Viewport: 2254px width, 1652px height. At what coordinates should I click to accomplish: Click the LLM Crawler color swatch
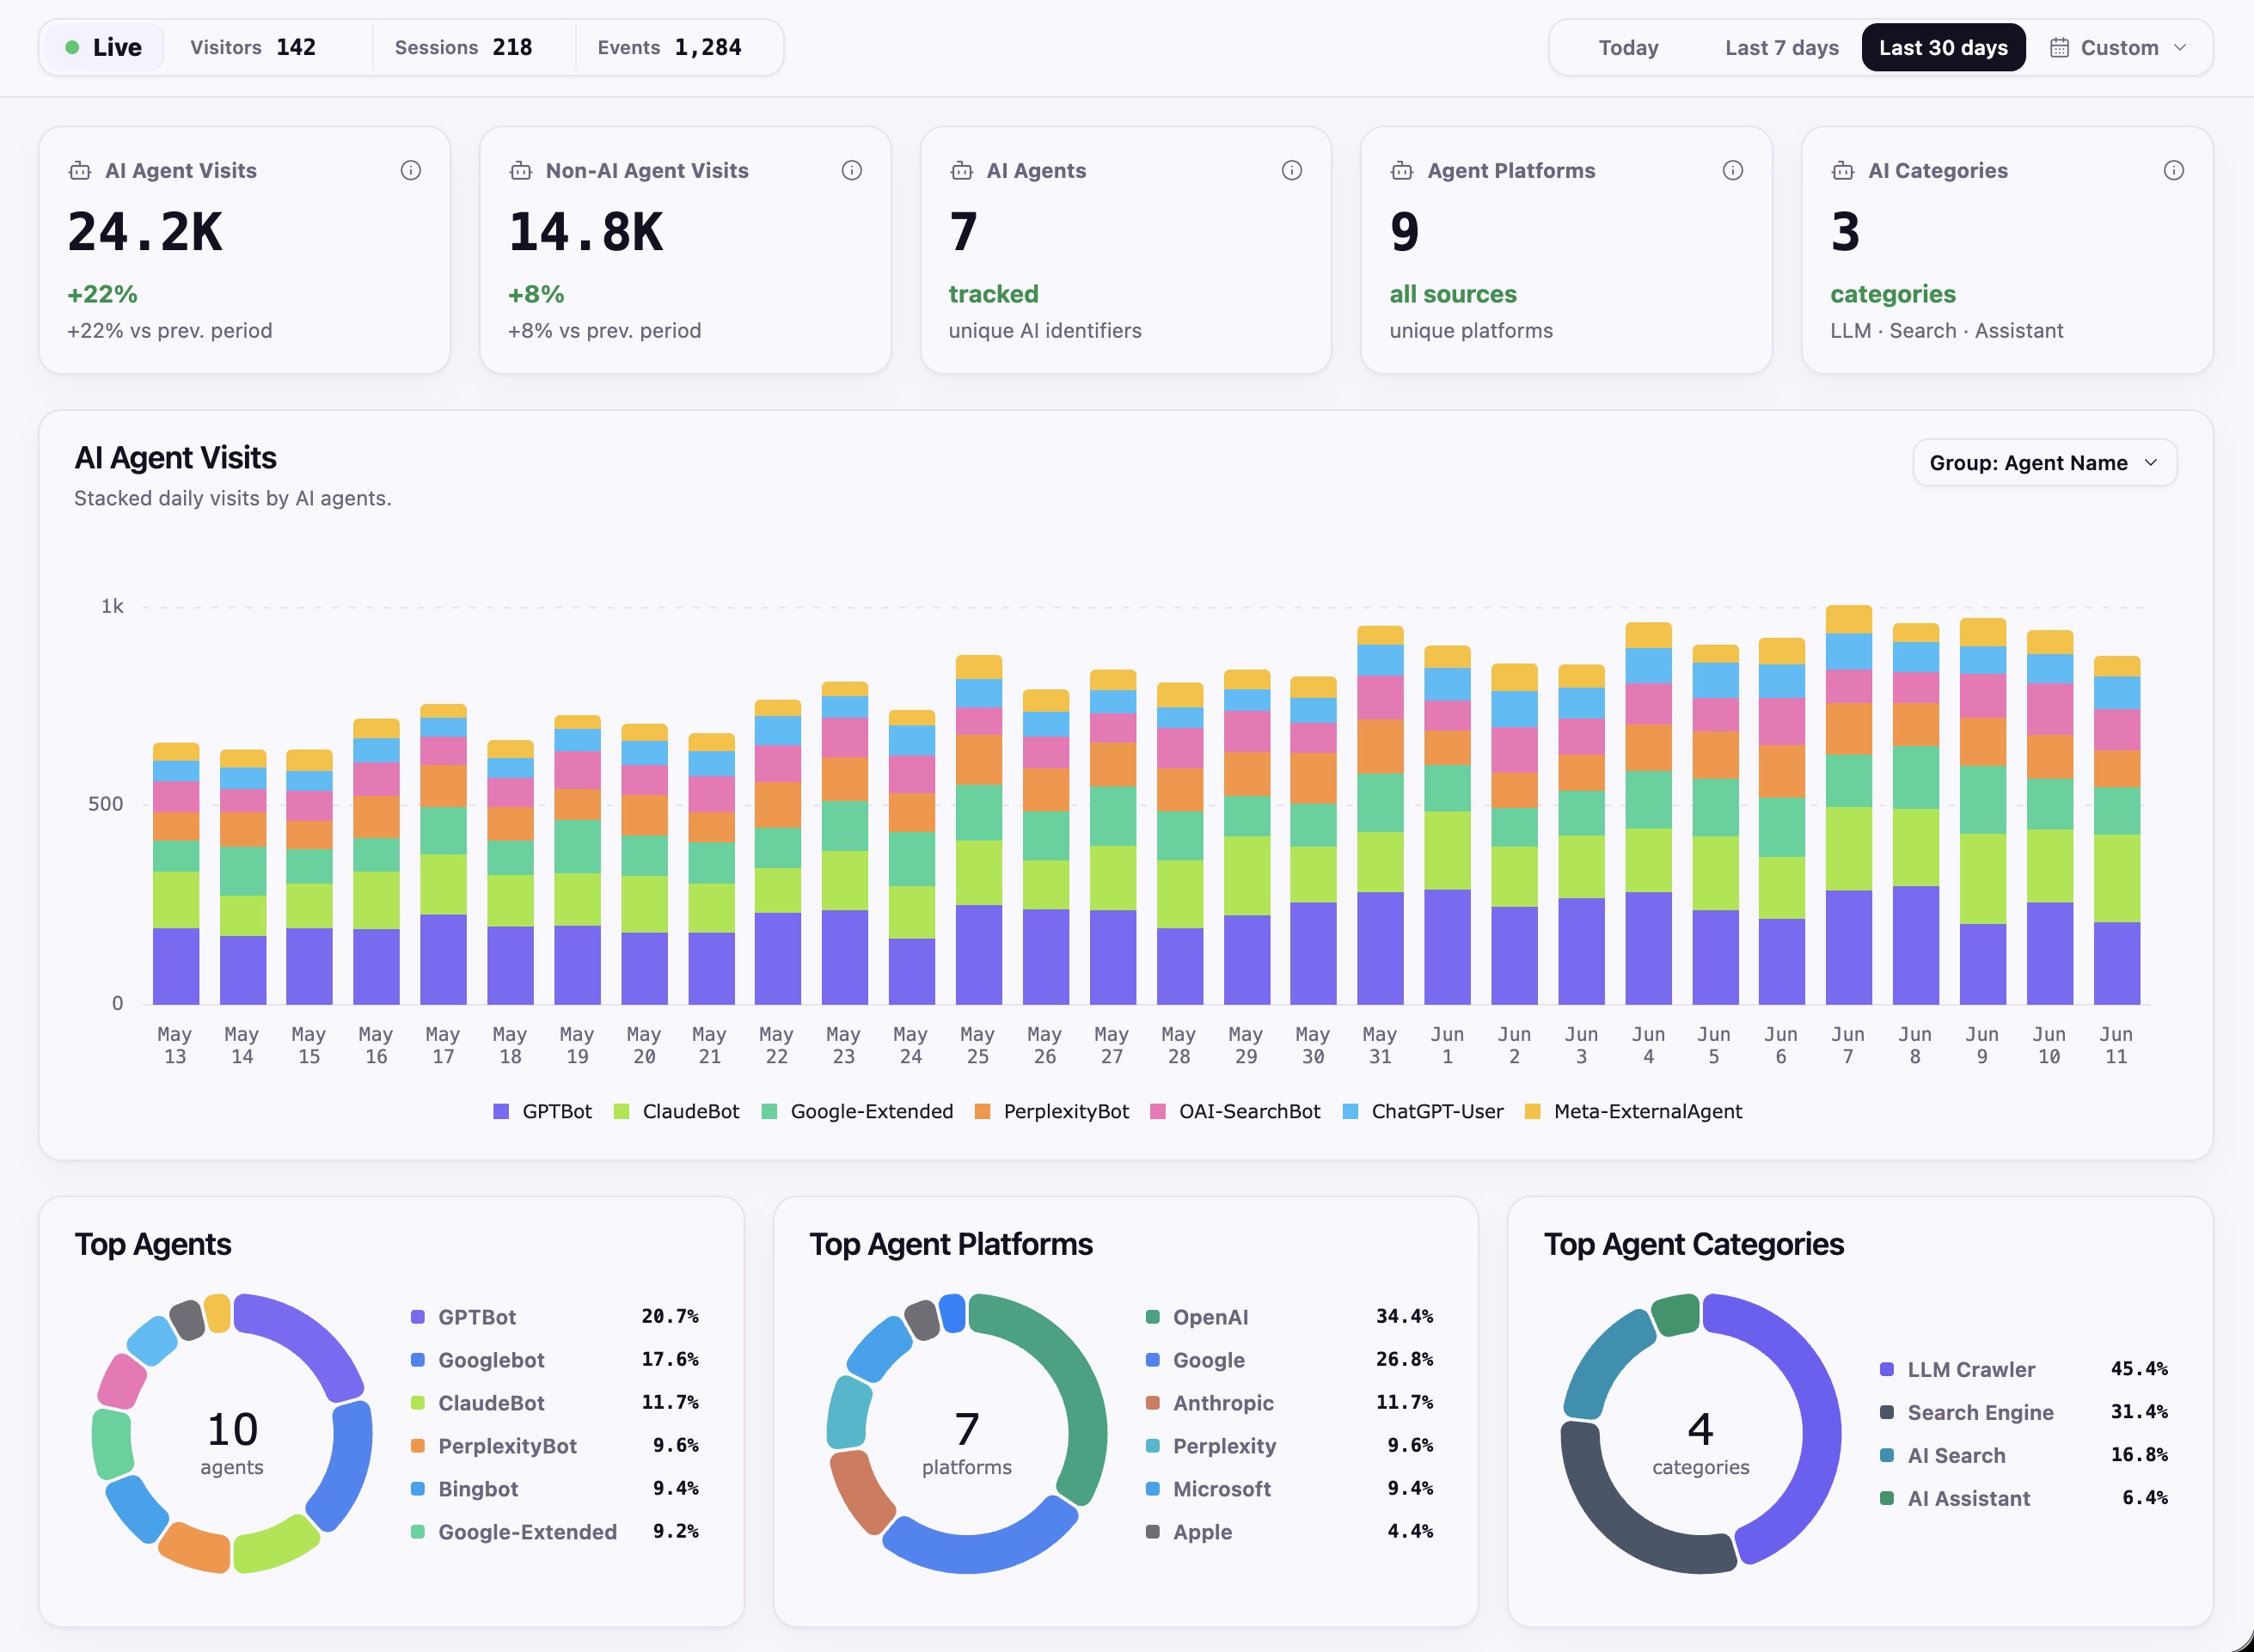[x=1887, y=1369]
